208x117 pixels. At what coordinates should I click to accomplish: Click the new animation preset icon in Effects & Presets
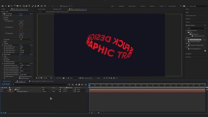click(205, 51)
